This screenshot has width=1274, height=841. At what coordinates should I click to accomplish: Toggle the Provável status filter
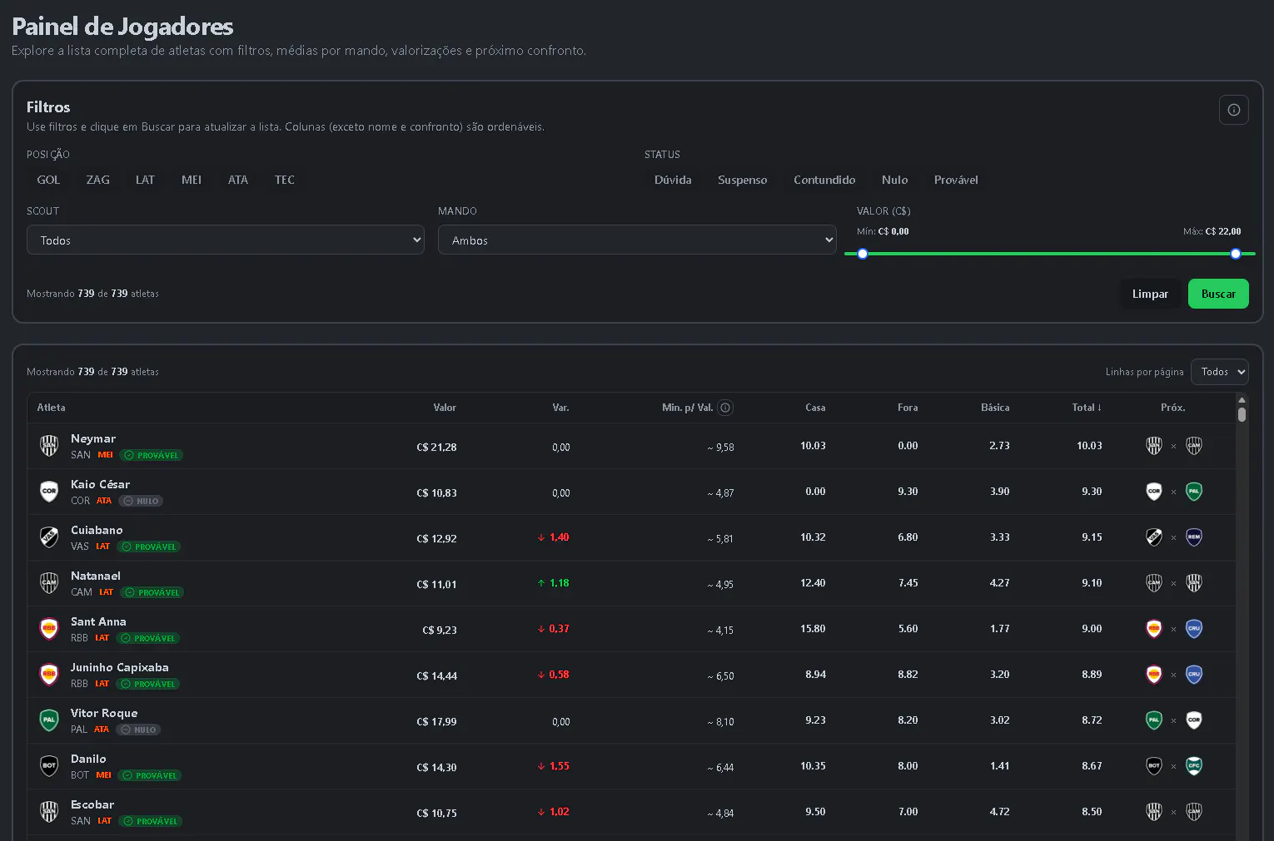click(956, 180)
